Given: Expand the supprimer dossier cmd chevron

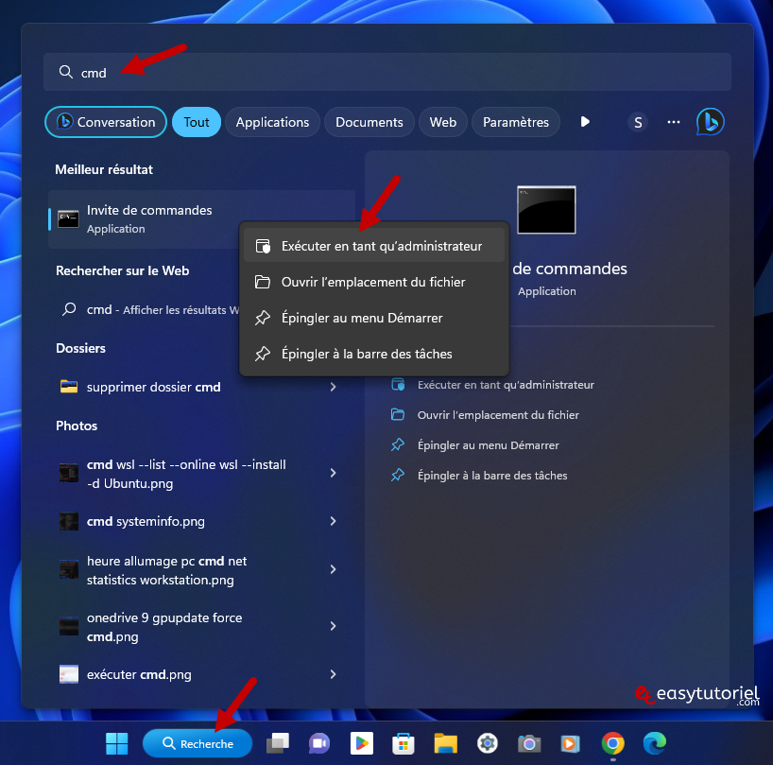Looking at the screenshot, I should 334,387.
